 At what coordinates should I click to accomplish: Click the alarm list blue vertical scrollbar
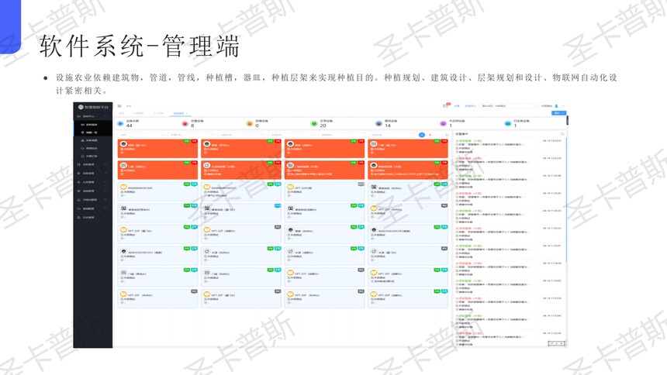click(565, 200)
